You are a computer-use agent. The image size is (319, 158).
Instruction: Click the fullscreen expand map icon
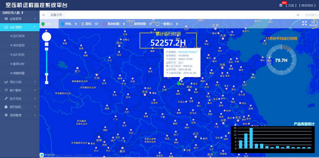pos(304,23)
